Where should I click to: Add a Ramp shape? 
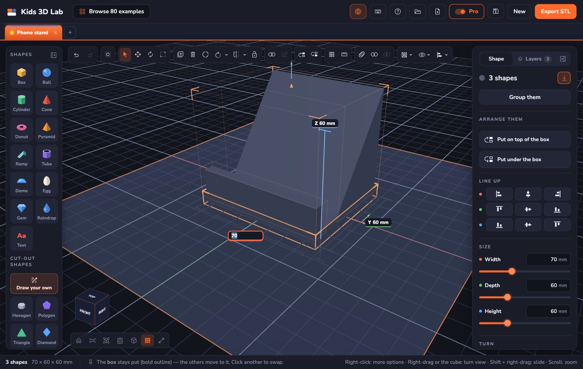pyautogui.click(x=21, y=157)
